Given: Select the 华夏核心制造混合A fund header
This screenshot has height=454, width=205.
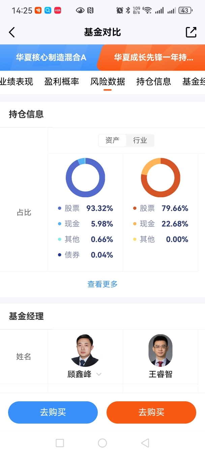Looking at the screenshot, I should 51,57.
